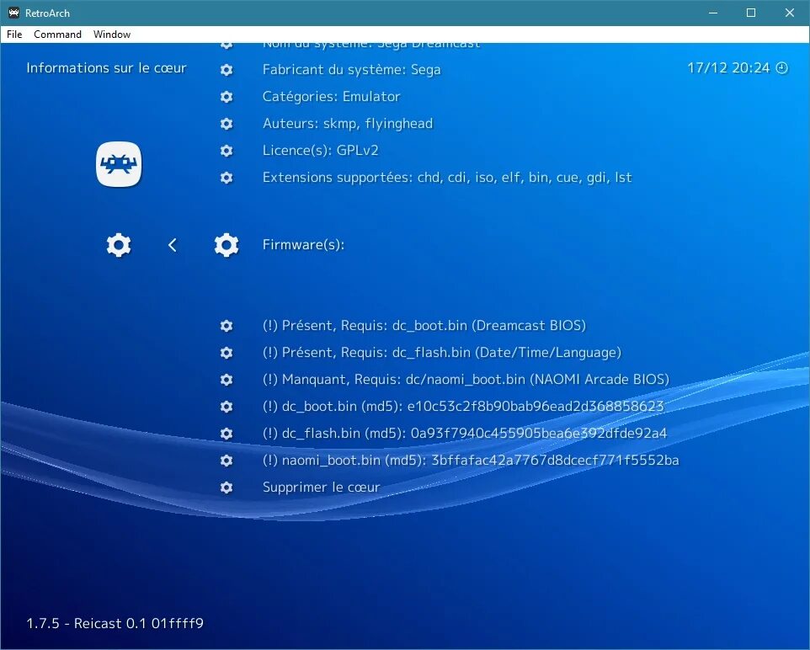810x650 pixels.
Task: Click the 17/12 20:24 date and time
Action: tap(728, 68)
